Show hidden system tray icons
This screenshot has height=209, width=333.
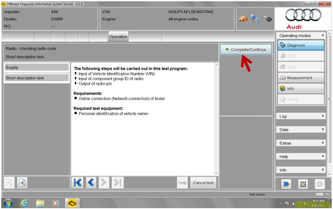pos(281,203)
